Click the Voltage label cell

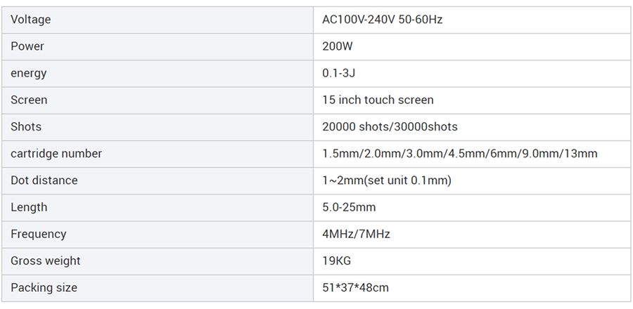point(31,20)
